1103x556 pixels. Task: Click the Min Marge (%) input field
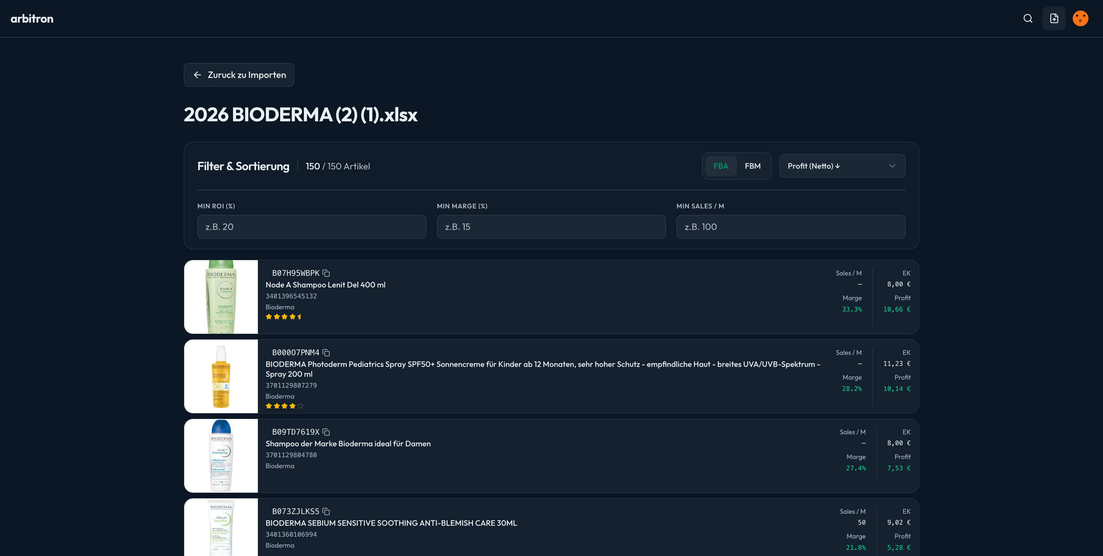pos(551,227)
